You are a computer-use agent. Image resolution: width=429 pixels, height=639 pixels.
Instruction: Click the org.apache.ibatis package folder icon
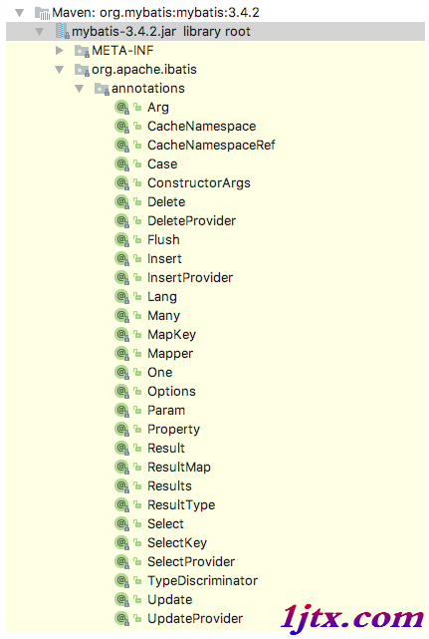(x=82, y=70)
